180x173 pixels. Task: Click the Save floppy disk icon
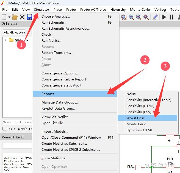[29, 17]
